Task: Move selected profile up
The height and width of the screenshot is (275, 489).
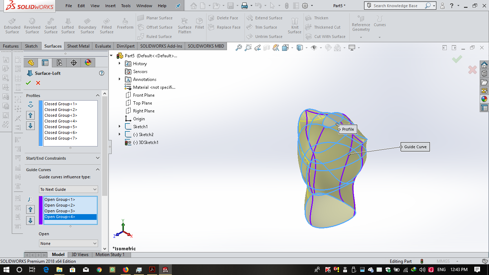Action: [x=30, y=115]
